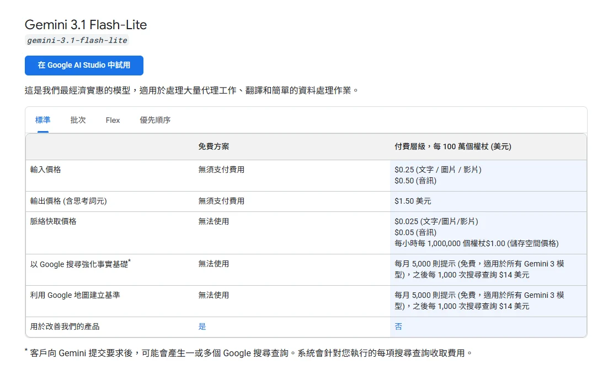The width and height of the screenshot is (597, 370).
Task: Click the 輸出價格 (含思考詞元) row label
Action: [68, 202]
